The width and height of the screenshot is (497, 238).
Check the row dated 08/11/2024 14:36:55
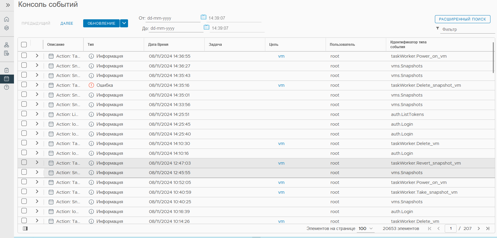[x=24, y=56]
